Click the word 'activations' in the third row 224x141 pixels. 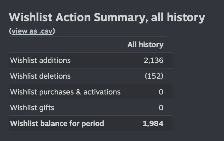[x=102, y=92]
